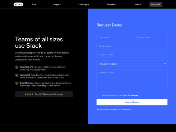Go to UI Snippets in navigation

pyautogui.click(x=84, y=4)
